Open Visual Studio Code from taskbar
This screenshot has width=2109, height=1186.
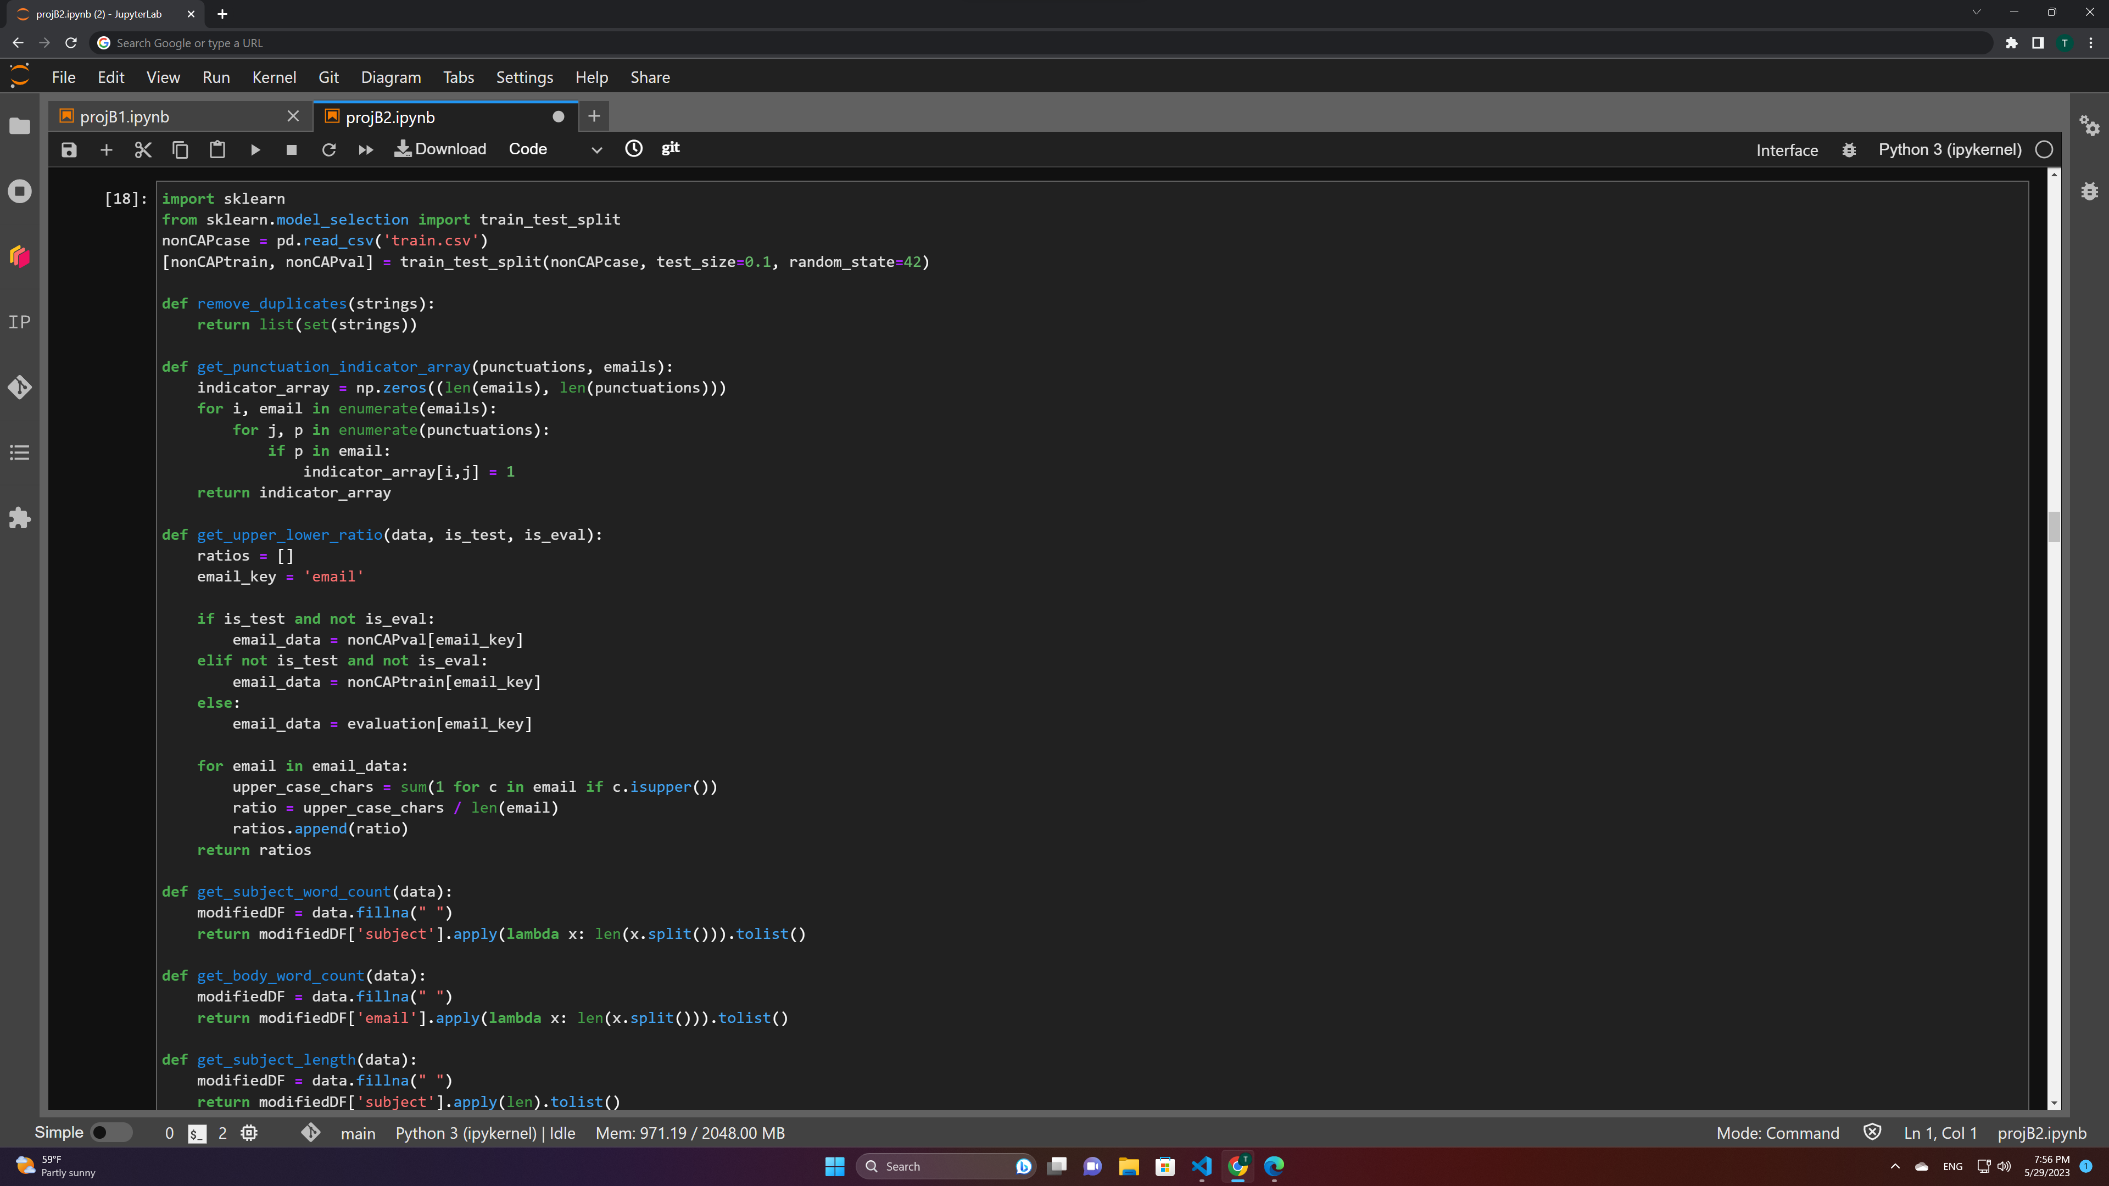tap(1201, 1166)
